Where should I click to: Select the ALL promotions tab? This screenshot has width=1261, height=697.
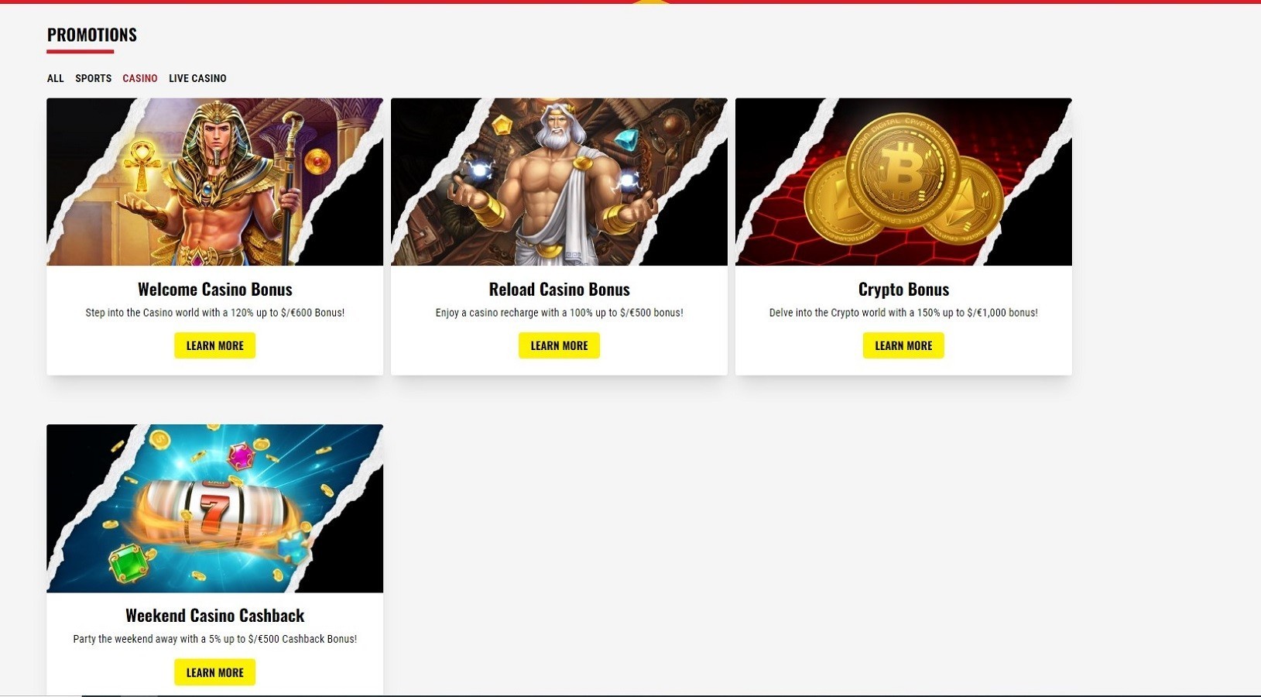tap(55, 78)
